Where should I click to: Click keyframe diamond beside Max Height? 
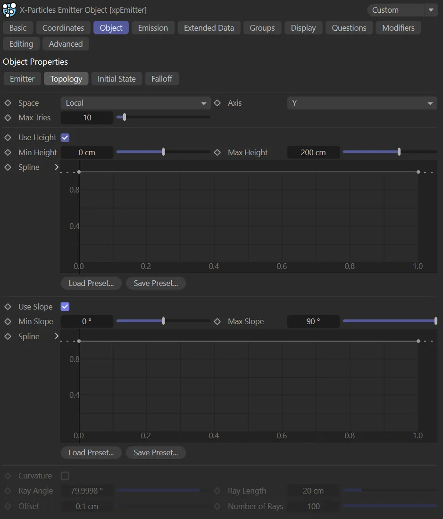tap(217, 152)
